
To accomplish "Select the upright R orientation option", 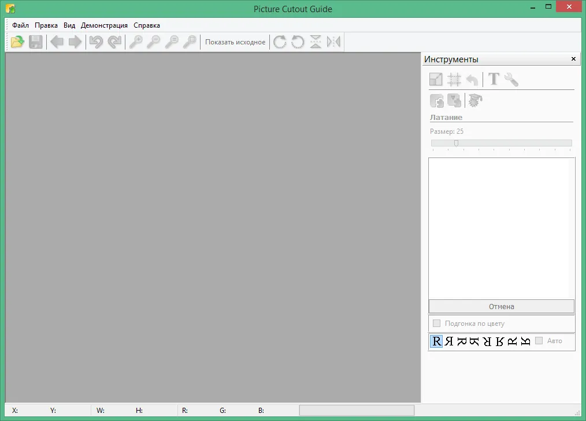I will (x=436, y=341).
